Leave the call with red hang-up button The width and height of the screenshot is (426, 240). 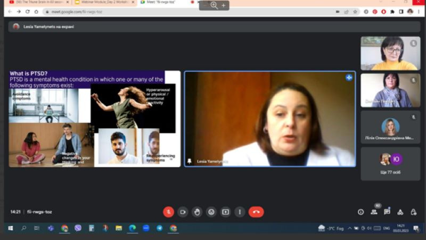coord(256,212)
